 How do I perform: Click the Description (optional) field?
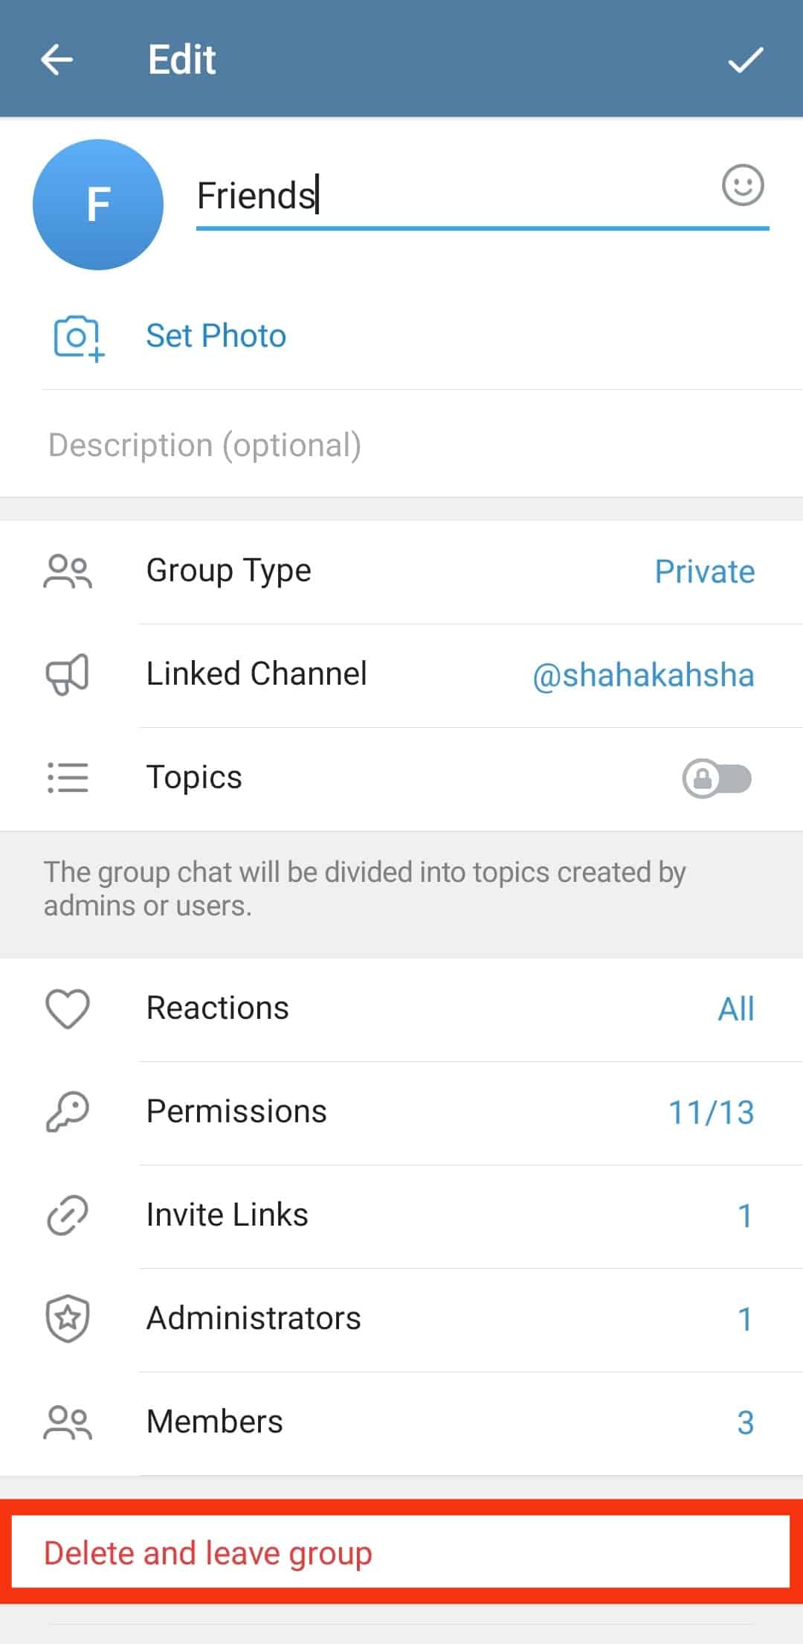(401, 445)
